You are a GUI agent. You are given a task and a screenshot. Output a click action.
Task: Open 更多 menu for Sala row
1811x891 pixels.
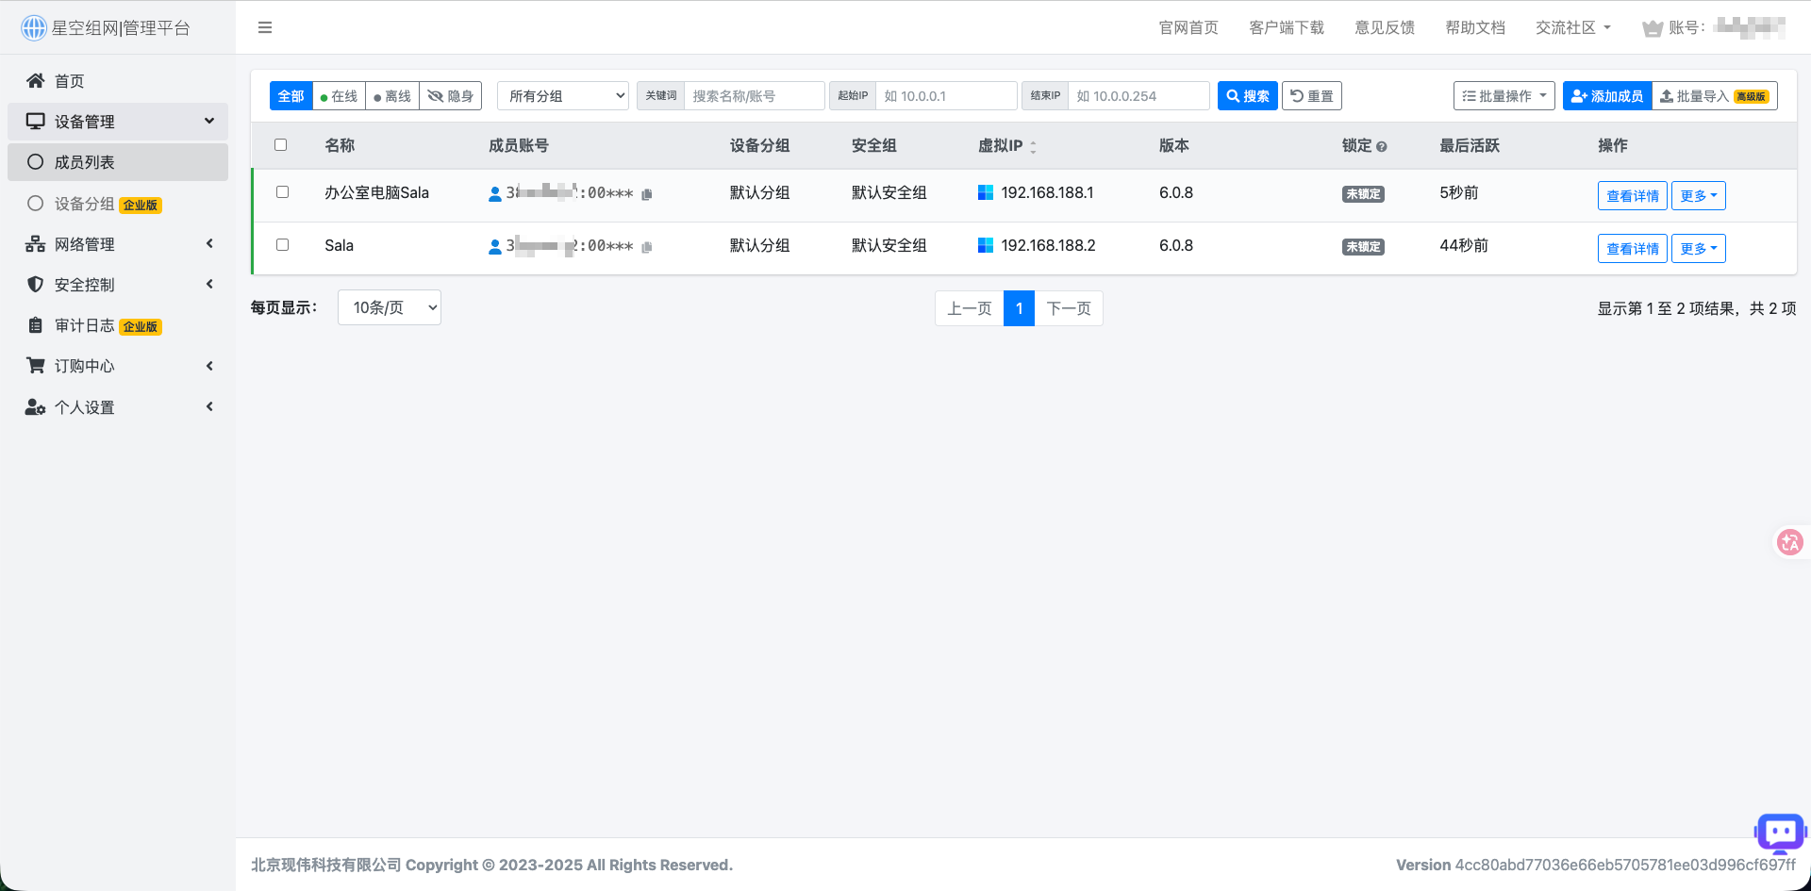click(x=1699, y=248)
